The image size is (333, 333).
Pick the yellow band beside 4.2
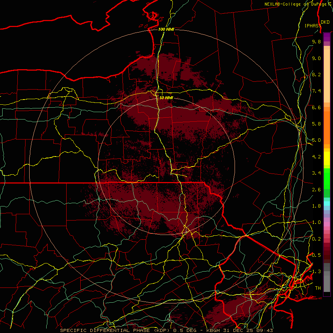tap(327, 158)
